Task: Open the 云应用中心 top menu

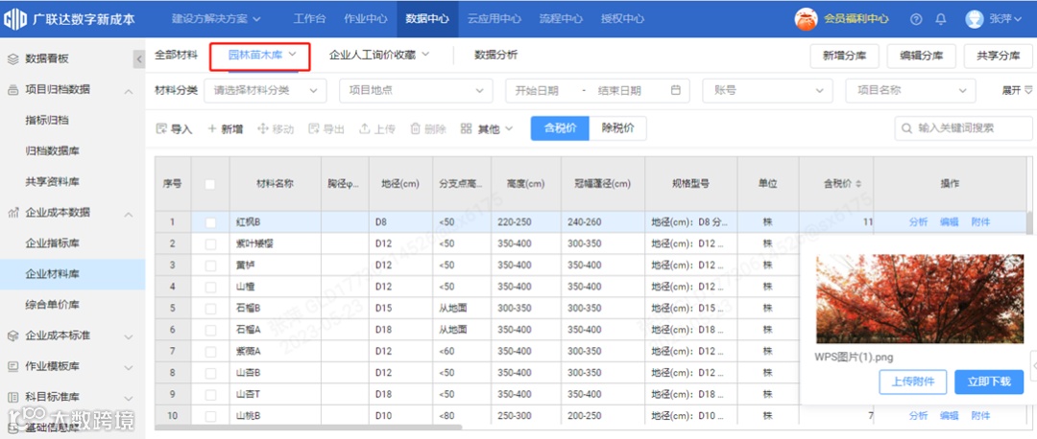Action: (x=494, y=19)
